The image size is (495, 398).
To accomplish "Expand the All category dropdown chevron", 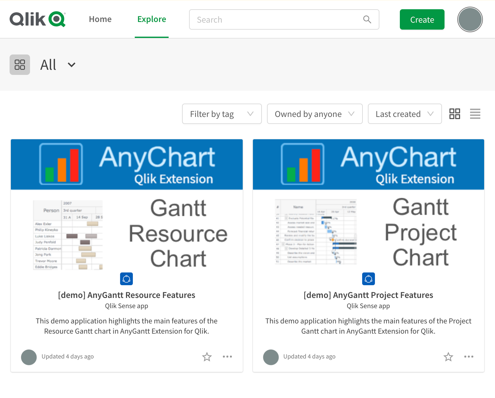I will pyautogui.click(x=72, y=65).
